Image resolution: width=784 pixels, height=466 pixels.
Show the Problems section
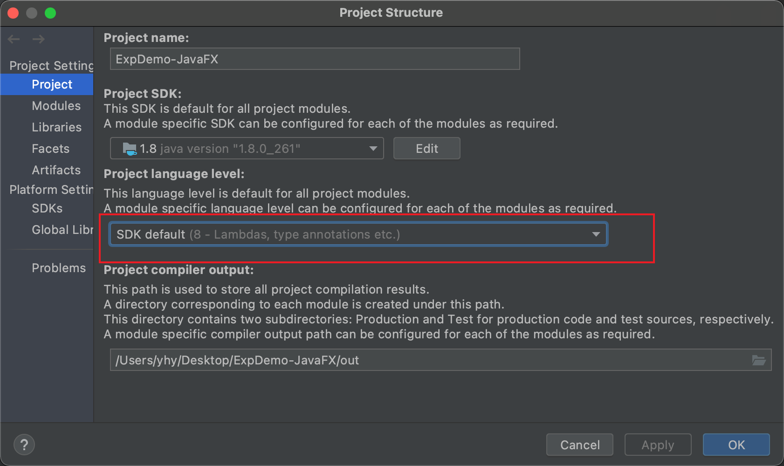(x=59, y=268)
